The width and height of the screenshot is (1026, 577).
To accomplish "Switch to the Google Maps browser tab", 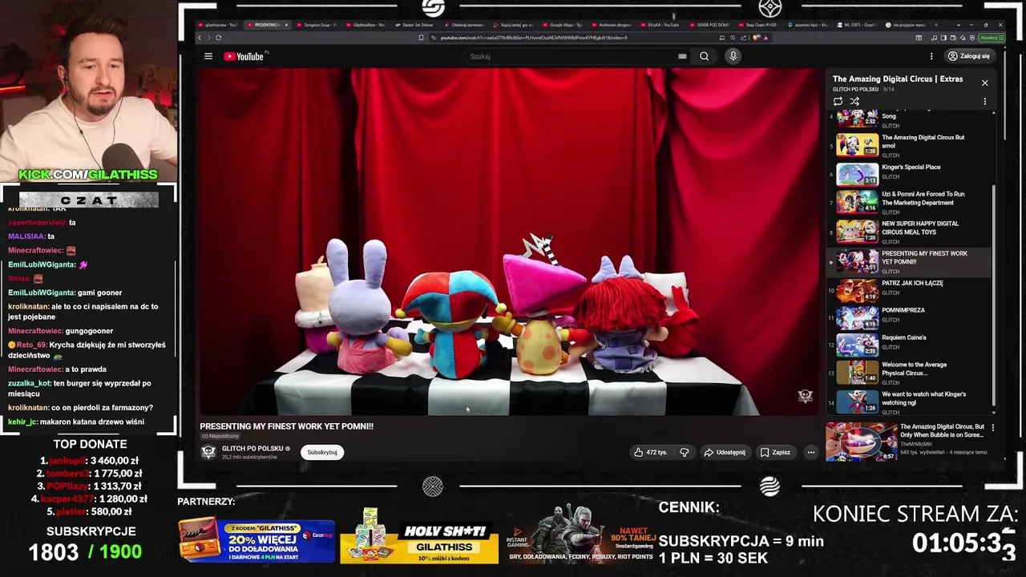I will [x=564, y=25].
